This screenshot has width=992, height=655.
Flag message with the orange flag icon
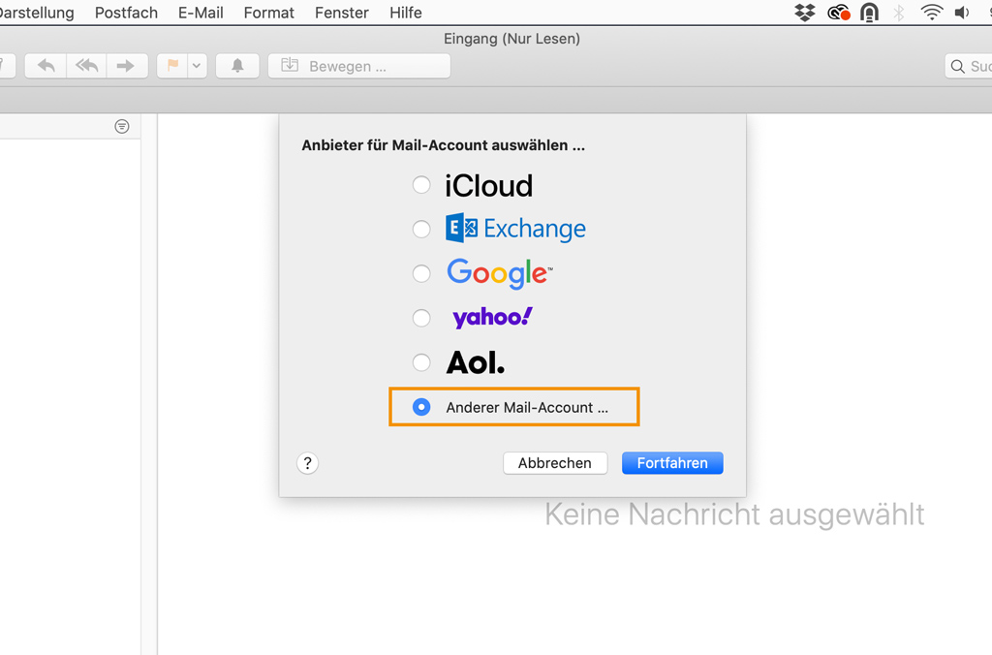[172, 66]
